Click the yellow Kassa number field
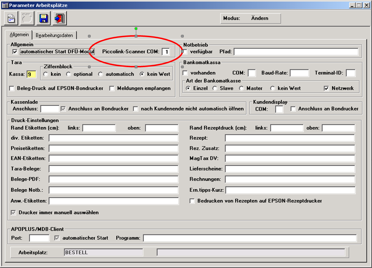Viewport: 372px width, 268px height. point(31,74)
